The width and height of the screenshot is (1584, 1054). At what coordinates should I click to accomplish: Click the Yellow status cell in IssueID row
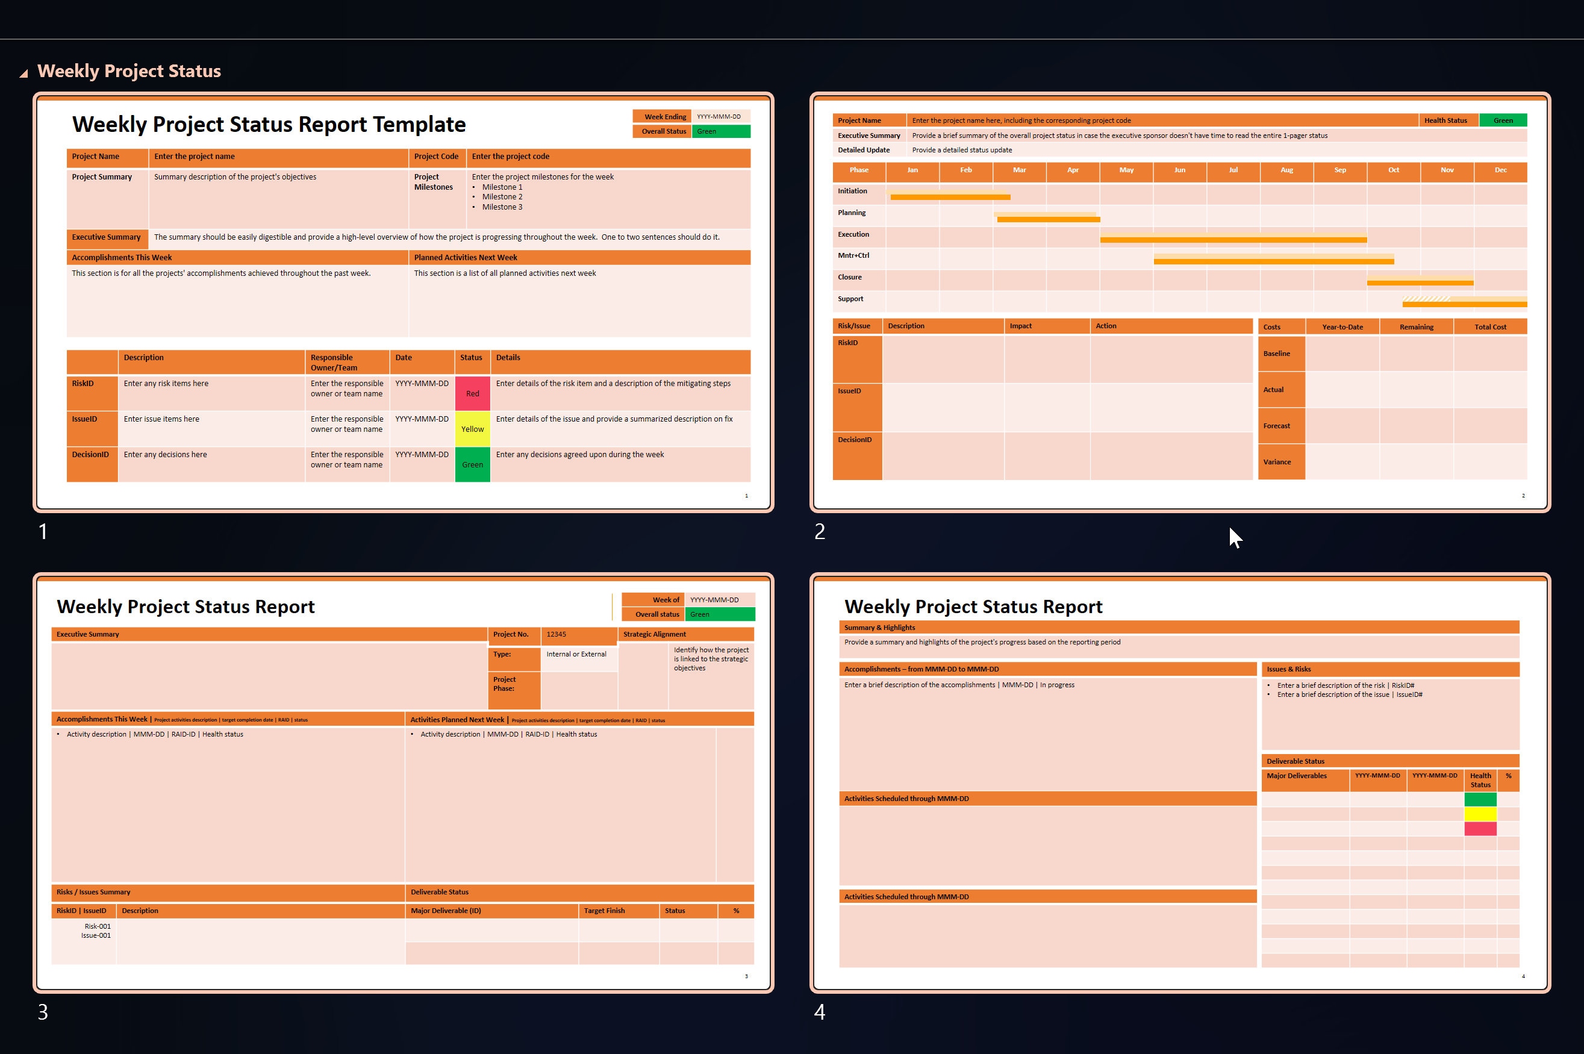(x=472, y=428)
